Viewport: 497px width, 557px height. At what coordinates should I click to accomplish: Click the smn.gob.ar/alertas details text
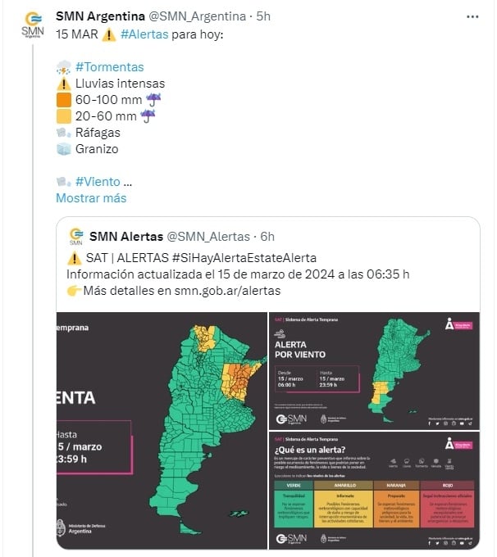227,291
